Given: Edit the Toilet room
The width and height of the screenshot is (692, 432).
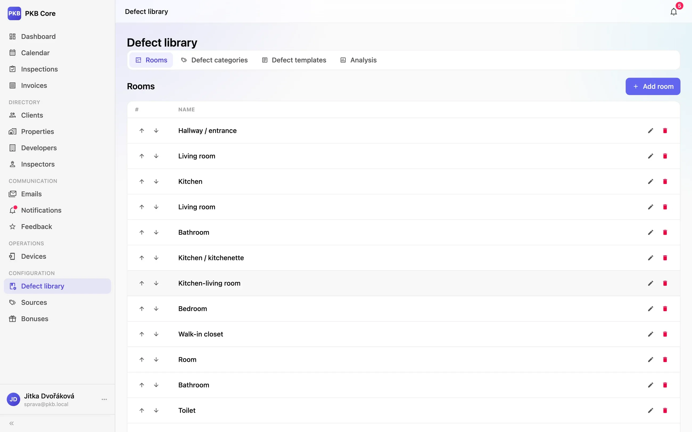Looking at the screenshot, I should [x=650, y=410].
